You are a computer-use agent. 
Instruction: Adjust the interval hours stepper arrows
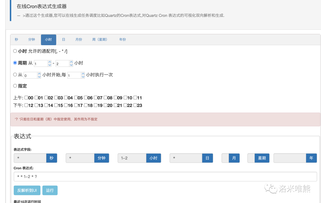tap(83, 75)
